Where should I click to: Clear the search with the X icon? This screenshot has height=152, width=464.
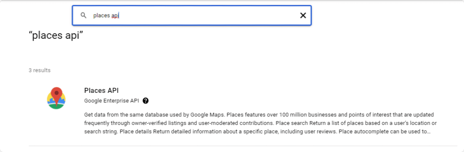pyautogui.click(x=303, y=15)
